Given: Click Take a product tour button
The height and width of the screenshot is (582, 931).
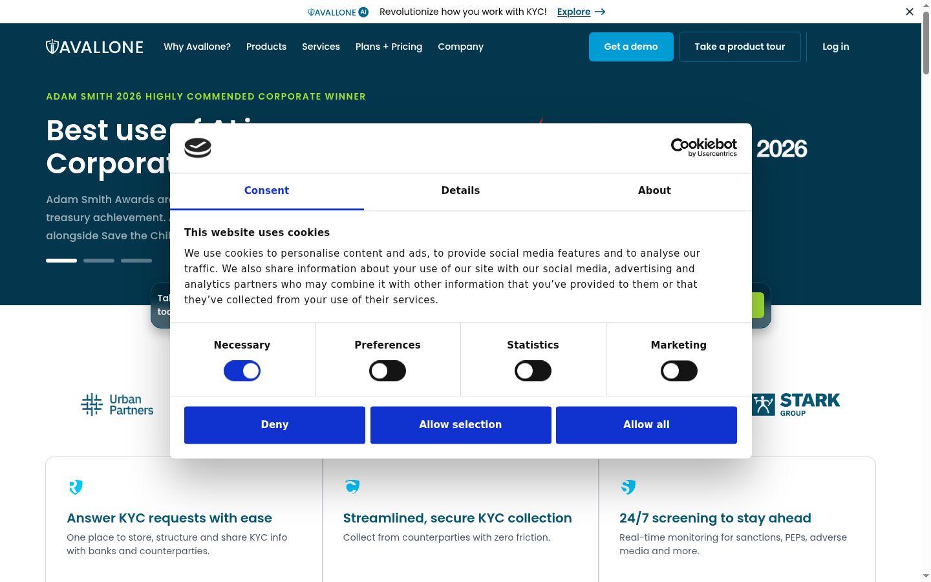Looking at the screenshot, I should 740,47.
